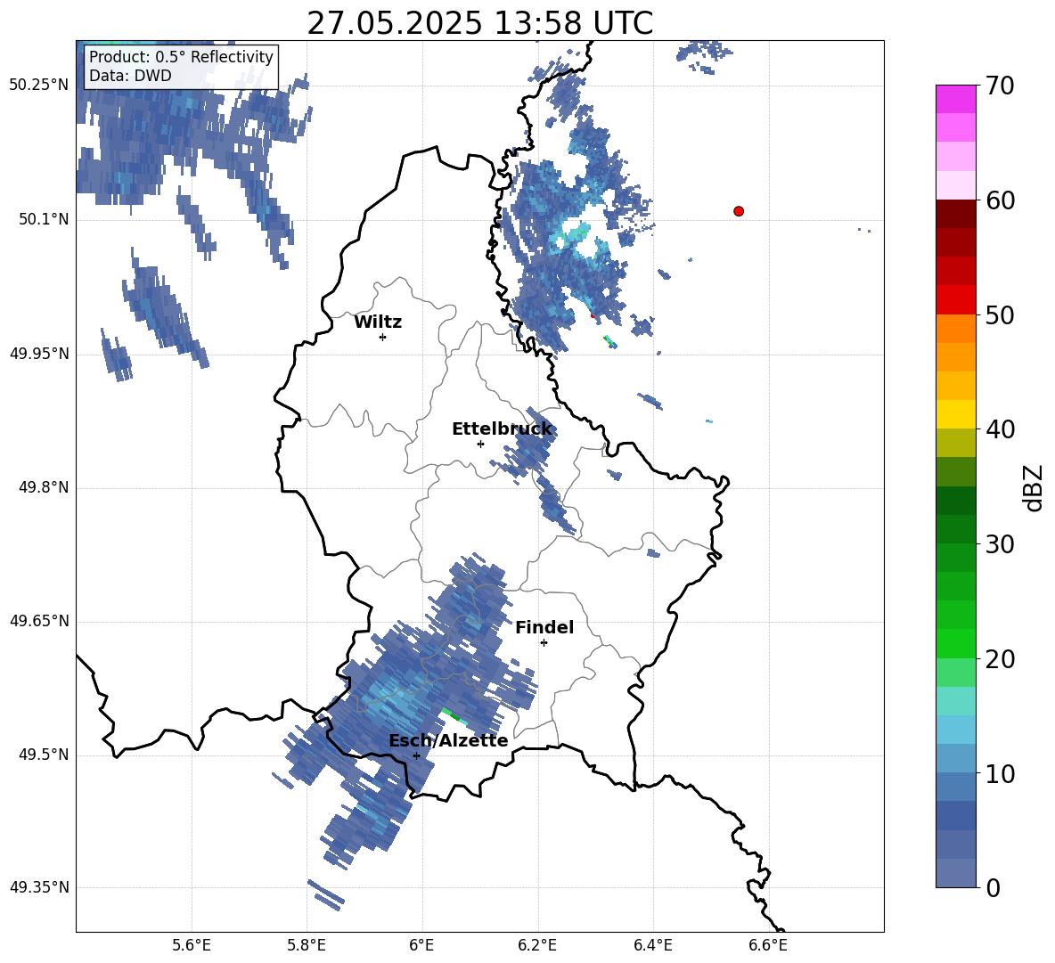Click the longitude label 5.6°E

pos(192,945)
